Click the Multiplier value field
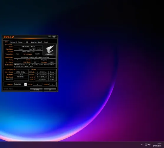The height and width of the screenshot is (148, 164). click(x=21, y=75)
